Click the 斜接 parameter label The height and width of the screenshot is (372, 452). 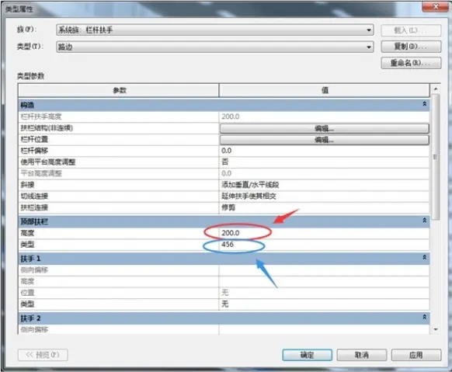click(27, 185)
